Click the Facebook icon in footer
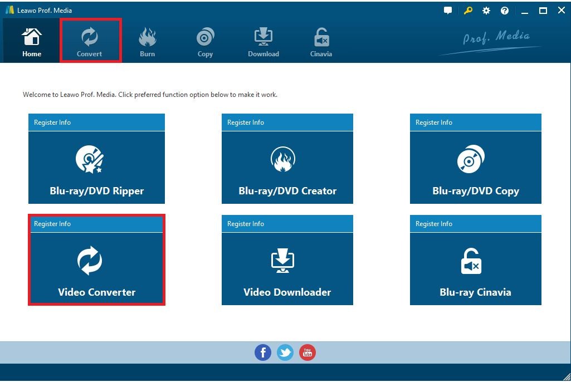The height and width of the screenshot is (382, 571). click(263, 352)
